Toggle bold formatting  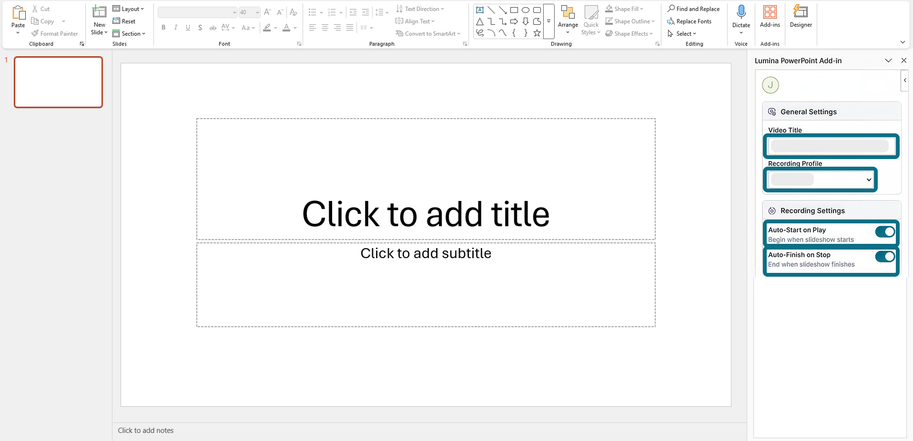pyautogui.click(x=163, y=28)
